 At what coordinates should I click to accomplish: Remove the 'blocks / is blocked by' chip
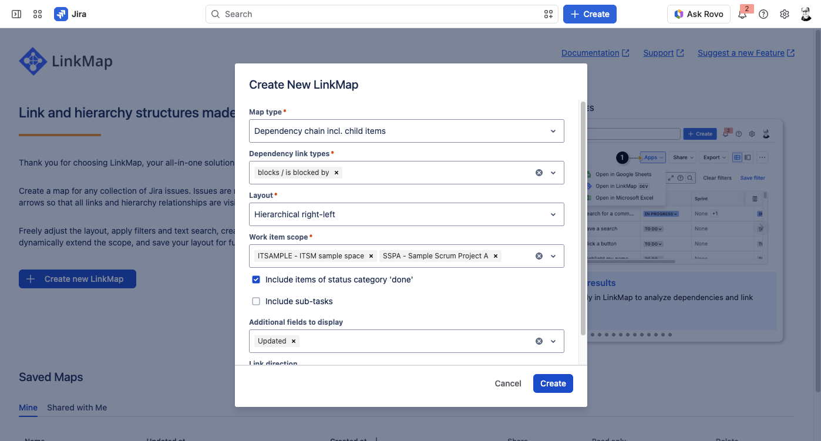pos(337,173)
